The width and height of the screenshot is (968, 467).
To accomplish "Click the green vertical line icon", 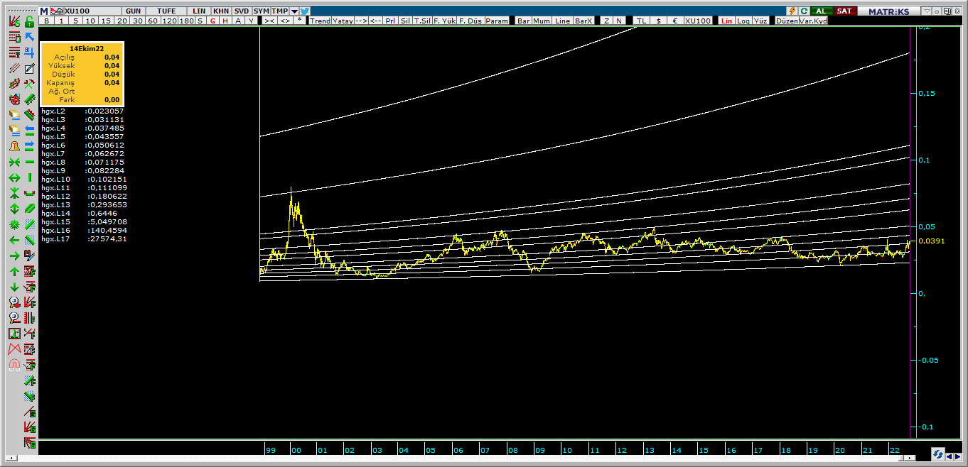I will click(x=29, y=177).
